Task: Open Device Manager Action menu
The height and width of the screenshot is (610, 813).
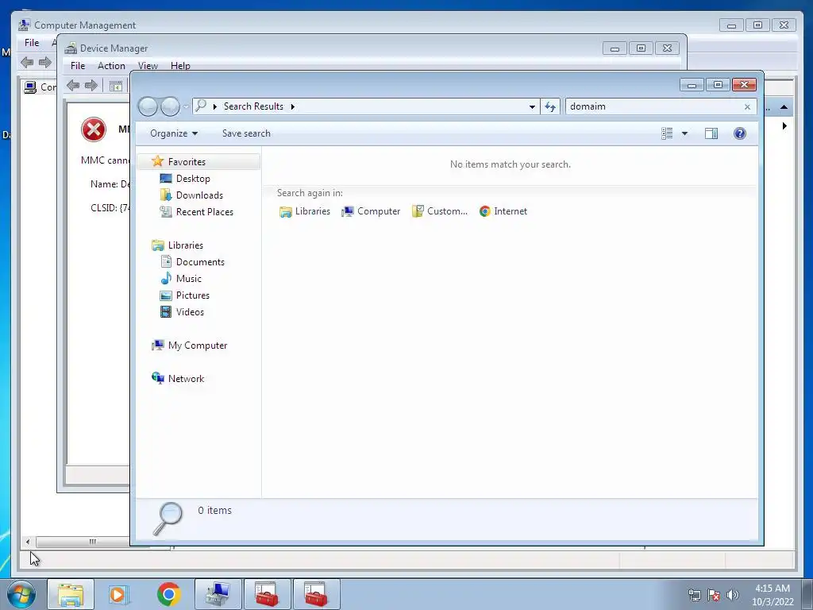Action: 111,66
